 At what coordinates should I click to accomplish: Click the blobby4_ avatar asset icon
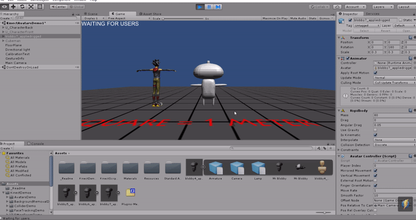[322, 167]
